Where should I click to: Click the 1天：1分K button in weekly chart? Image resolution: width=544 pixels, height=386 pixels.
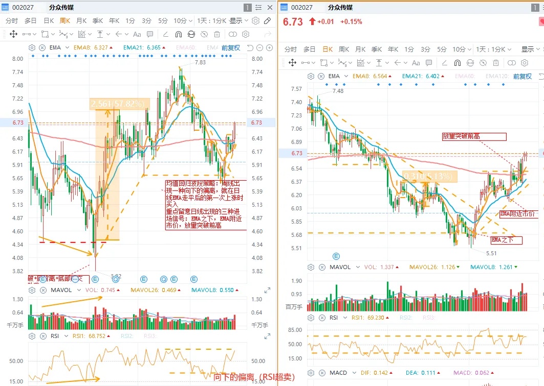(212, 21)
